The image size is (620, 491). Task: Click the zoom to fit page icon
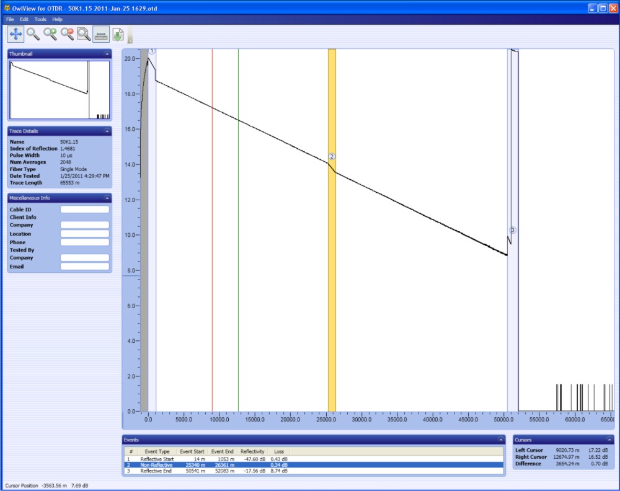(x=84, y=34)
